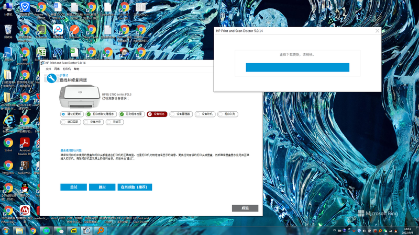Click the 后退 button
Viewport: 419px width, 235px height.
click(245, 208)
